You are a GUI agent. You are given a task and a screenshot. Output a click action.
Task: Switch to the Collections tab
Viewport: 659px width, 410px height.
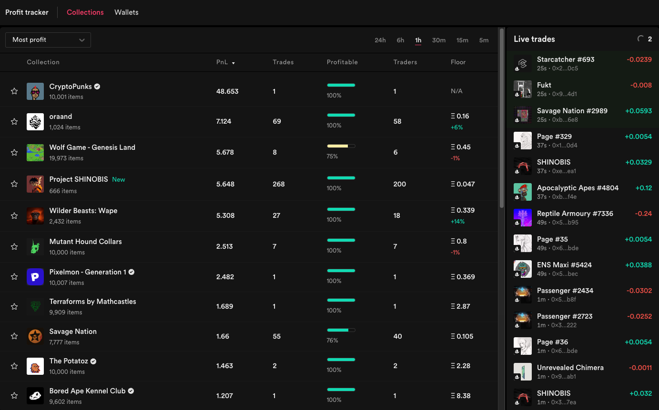point(85,12)
